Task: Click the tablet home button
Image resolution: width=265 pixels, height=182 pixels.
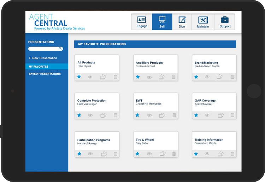Action: point(254,91)
